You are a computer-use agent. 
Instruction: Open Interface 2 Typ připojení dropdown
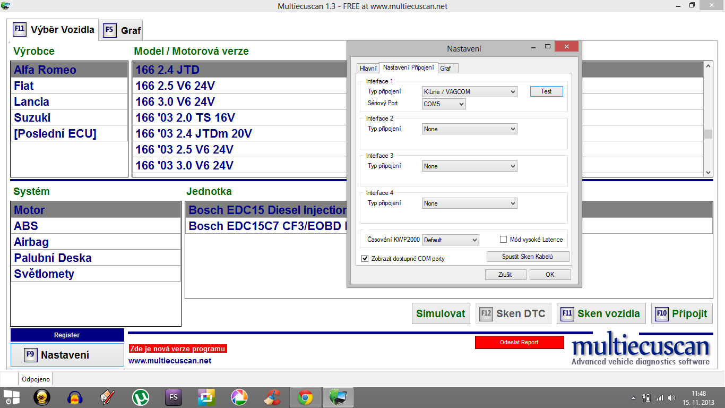click(469, 129)
